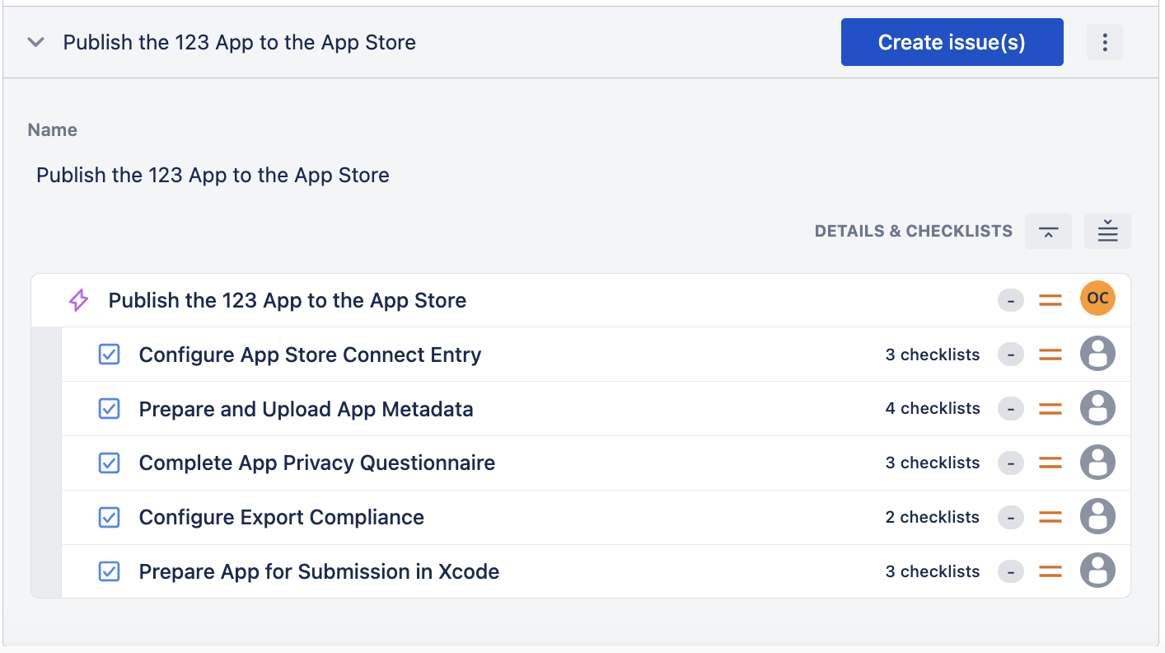This screenshot has width=1165, height=653.
Task: Open the priority dropdown on Complete App Privacy Questionnaire
Action: 1050,463
